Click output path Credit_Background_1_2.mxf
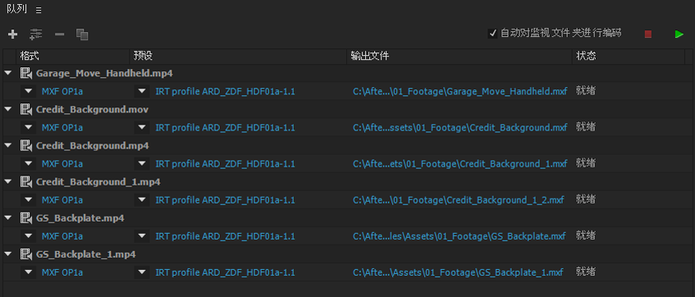This screenshot has height=297, width=695. click(459, 200)
